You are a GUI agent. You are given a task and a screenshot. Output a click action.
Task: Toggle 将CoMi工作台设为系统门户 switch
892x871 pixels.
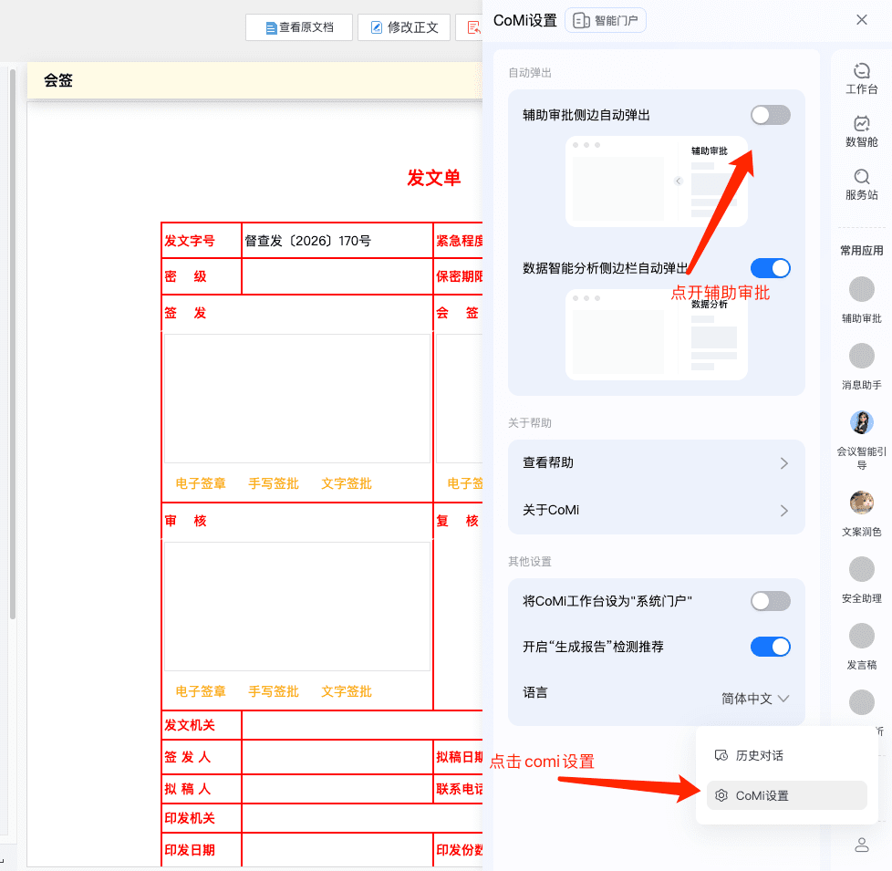[770, 601]
